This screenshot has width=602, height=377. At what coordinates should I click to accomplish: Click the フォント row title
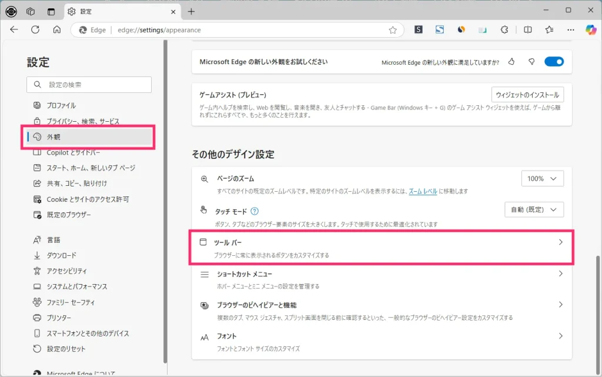coord(226,336)
